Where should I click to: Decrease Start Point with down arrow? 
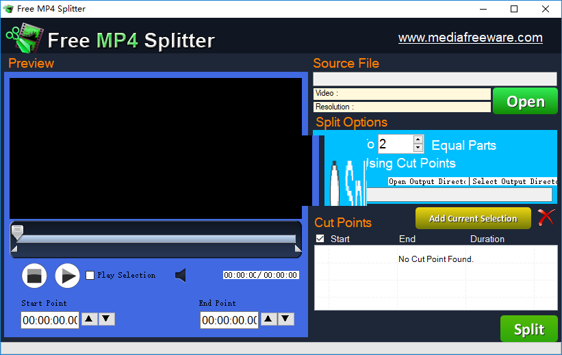(x=107, y=319)
